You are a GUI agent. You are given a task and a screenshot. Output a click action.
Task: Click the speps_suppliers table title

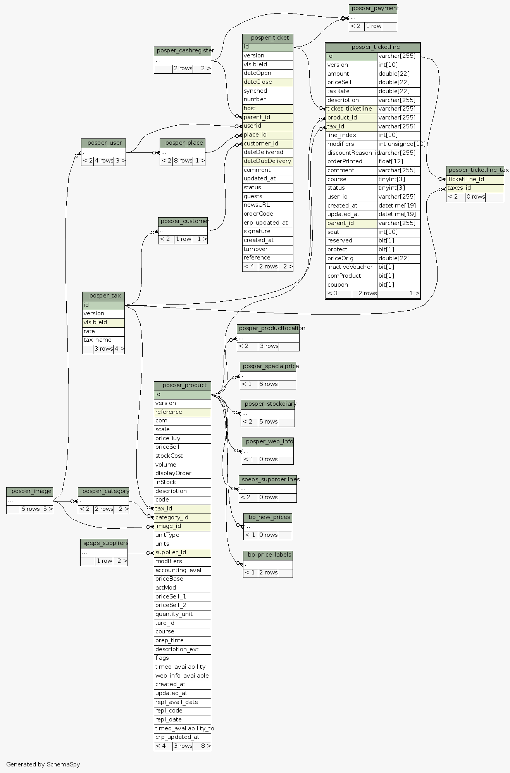click(104, 543)
